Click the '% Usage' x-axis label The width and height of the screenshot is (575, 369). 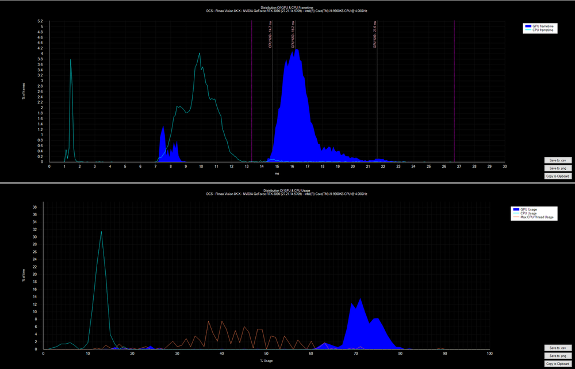coord(266,360)
